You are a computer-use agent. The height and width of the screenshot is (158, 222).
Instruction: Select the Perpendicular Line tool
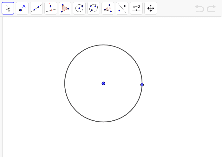coord(51,8)
